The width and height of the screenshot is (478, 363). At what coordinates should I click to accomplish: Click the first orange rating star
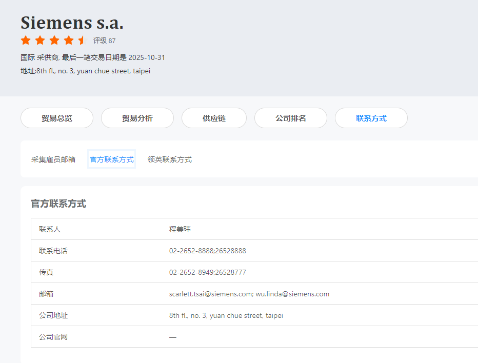pos(26,41)
